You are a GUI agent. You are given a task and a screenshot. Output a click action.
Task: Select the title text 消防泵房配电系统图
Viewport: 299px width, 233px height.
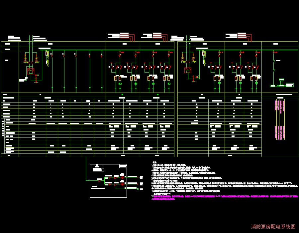pyautogui.click(x=273, y=226)
